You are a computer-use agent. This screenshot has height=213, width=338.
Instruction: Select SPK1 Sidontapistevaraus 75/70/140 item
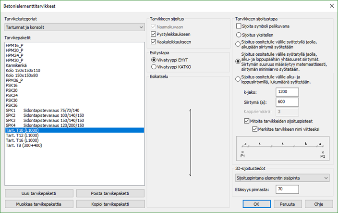click(42, 110)
